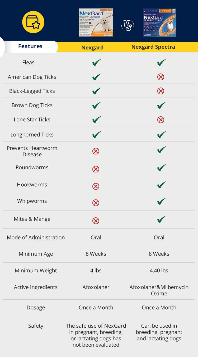This screenshot has height=357, width=198.
Task: Click Nexgard's green checkmark for Fleas
Action: point(96,63)
